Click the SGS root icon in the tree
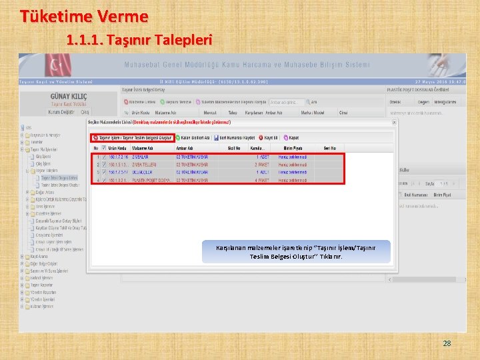The height and width of the screenshot is (360, 480). [x=23, y=127]
